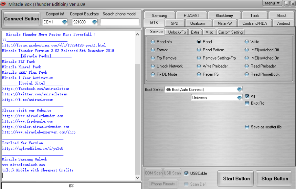Uncheck the All checkbox
Image resolution: width=296 pixels, height=189 pixels.
(247, 96)
